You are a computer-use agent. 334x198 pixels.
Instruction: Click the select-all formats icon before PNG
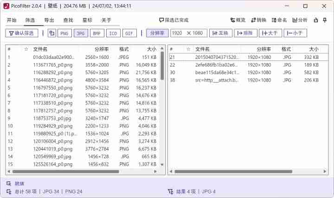coord(51,33)
